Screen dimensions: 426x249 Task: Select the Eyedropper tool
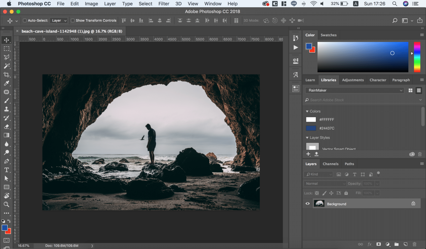7,83
